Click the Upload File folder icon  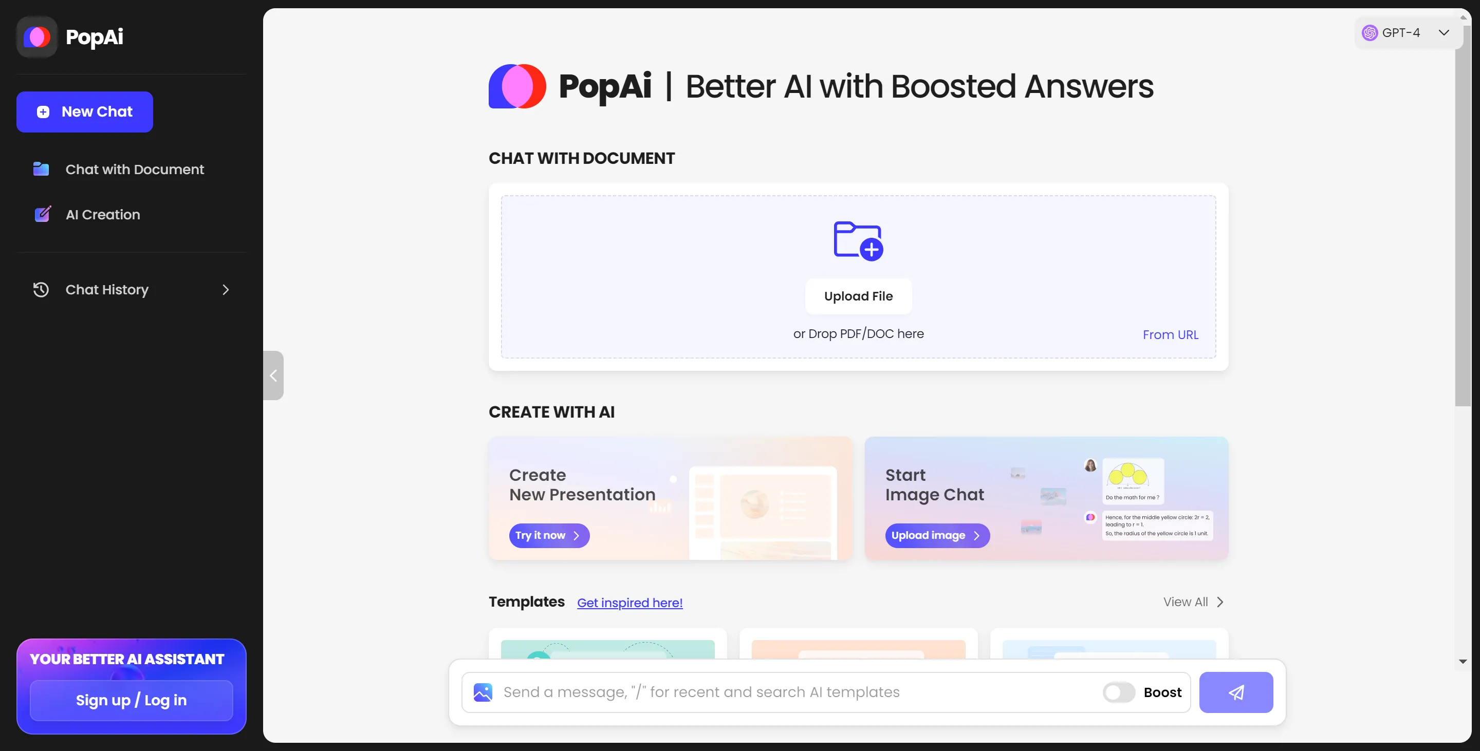click(x=858, y=239)
